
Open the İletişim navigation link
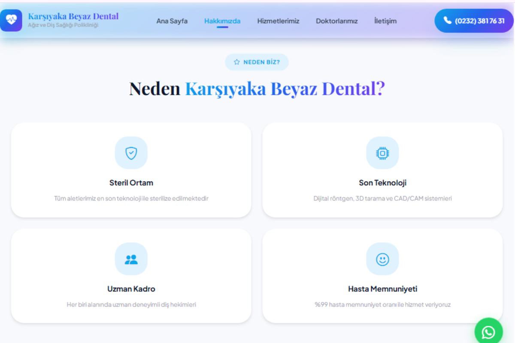[x=385, y=21]
